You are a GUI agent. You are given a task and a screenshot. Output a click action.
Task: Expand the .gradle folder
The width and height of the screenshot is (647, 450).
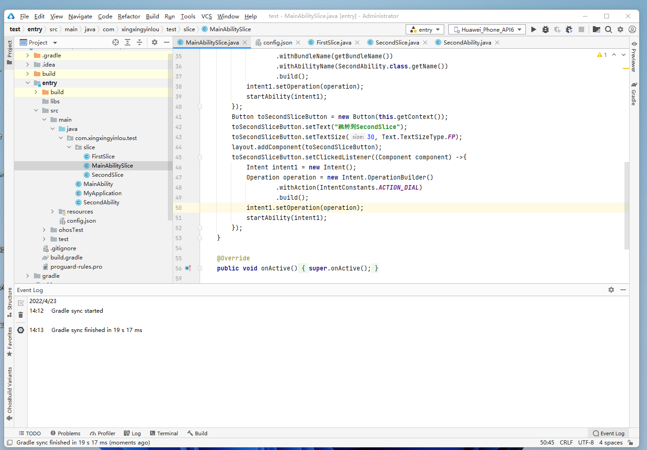tap(28, 56)
